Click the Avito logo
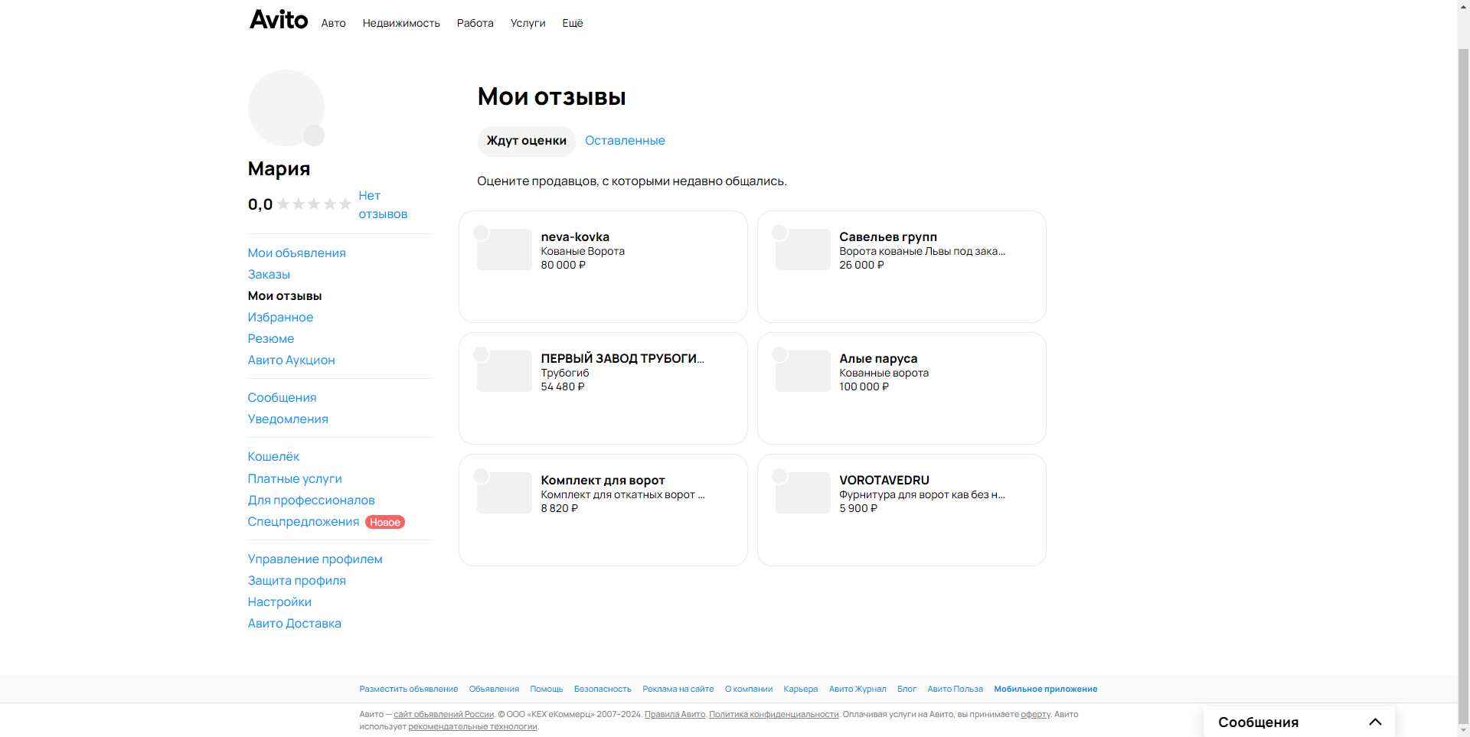1470x737 pixels. [279, 20]
